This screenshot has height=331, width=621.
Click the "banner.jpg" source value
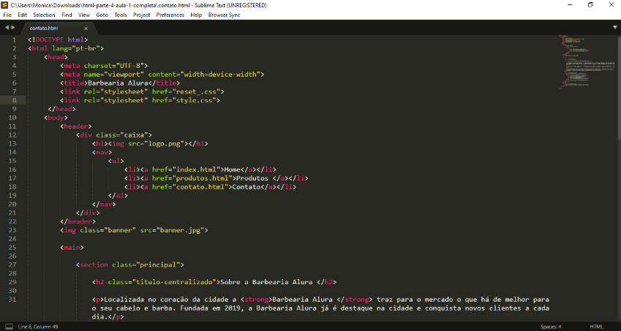pyautogui.click(x=180, y=230)
